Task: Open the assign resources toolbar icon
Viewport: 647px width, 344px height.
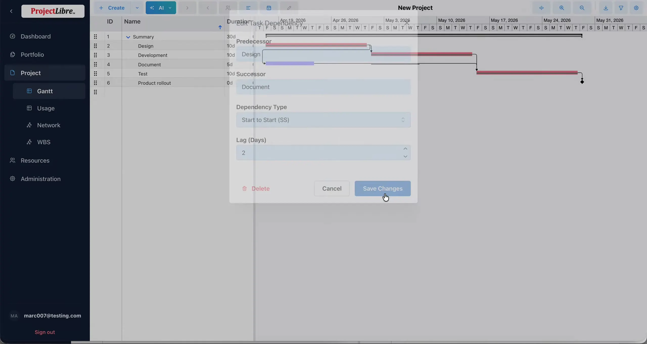Action: [228, 8]
